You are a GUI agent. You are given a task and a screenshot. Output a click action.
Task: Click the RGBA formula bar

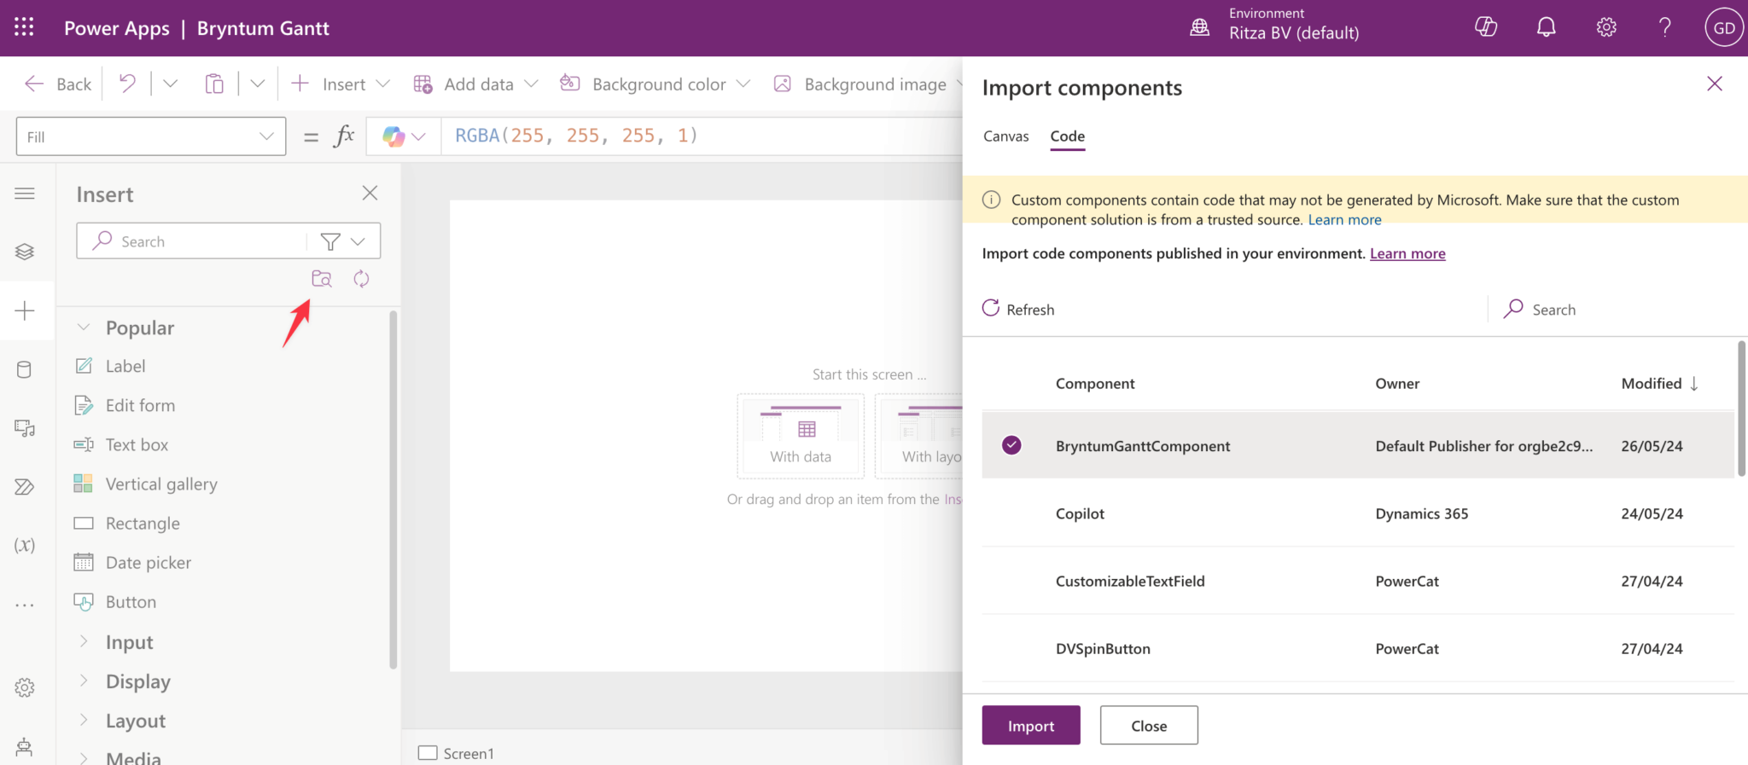pyautogui.click(x=702, y=136)
